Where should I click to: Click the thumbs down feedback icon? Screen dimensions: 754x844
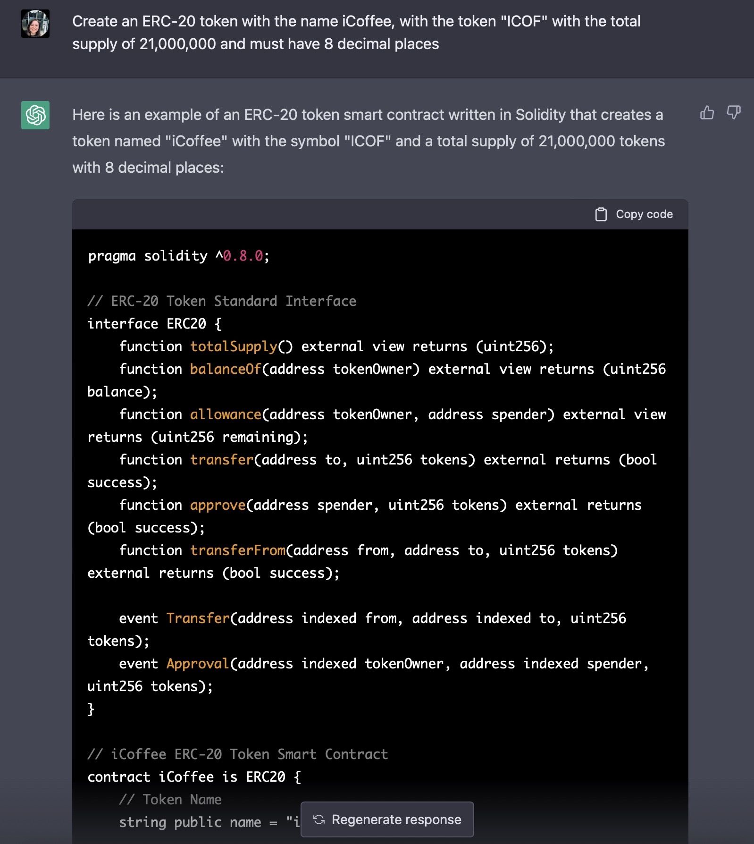click(733, 113)
